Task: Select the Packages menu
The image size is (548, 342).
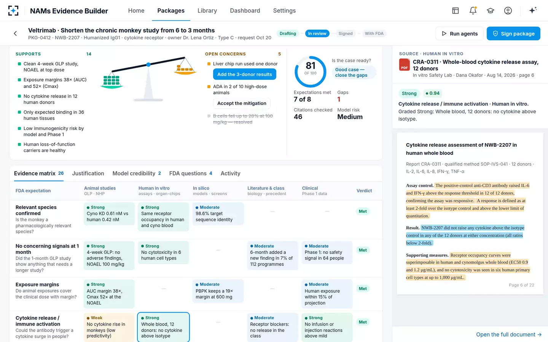Action: pyautogui.click(x=171, y=11)
